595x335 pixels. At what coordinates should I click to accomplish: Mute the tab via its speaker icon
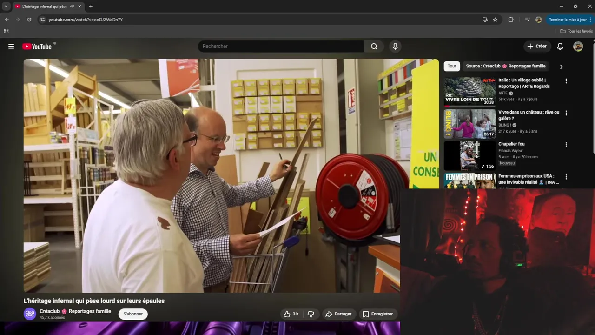point(72,7)
